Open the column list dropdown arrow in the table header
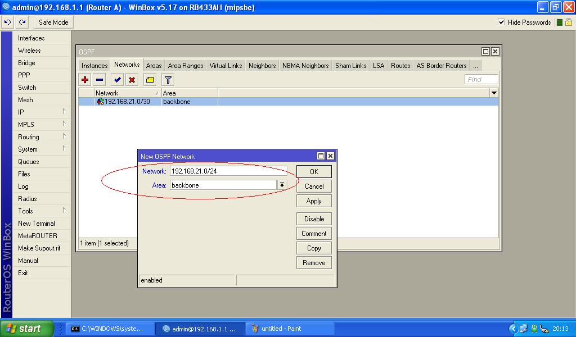The image size is (576, 337). click(494, 93)
